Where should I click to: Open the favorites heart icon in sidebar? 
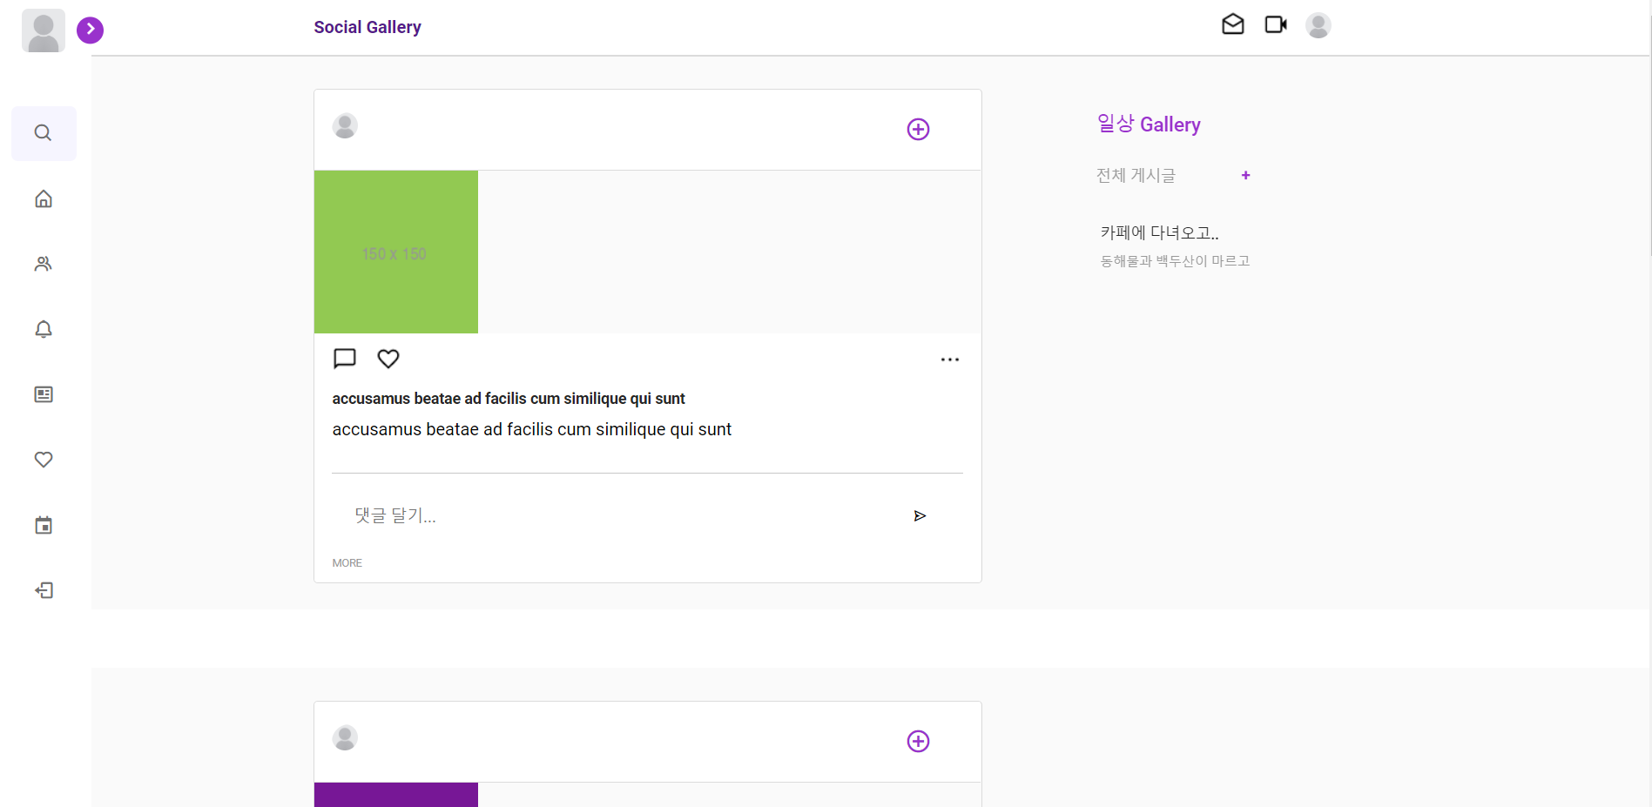tap(44, 460)
